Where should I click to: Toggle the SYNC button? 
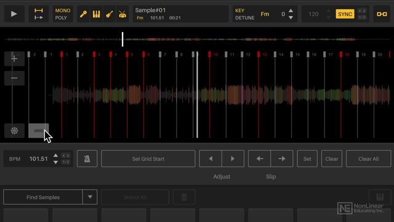345,14
